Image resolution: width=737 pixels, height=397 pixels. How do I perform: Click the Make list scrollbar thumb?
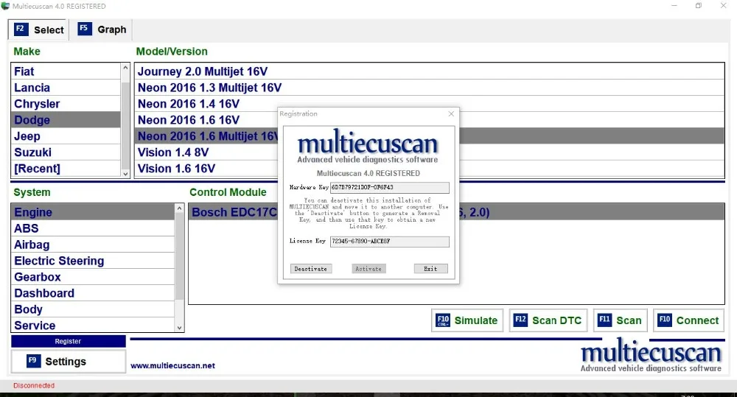coord(125,124)
